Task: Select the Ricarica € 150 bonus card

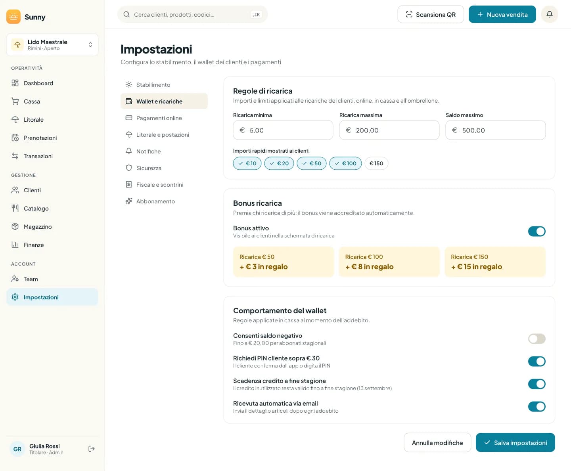Action: 495,262
